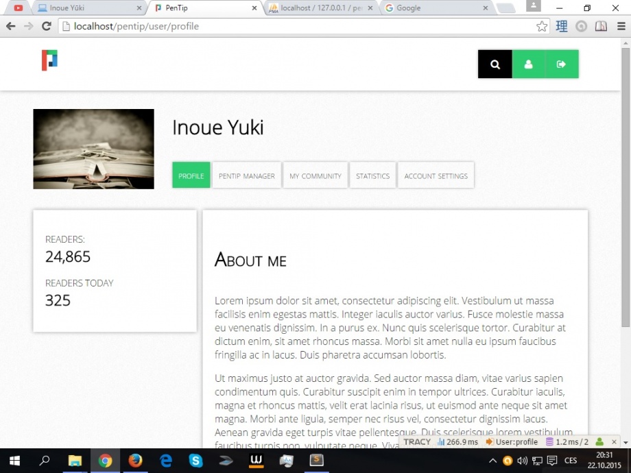Click the Chrome taskbar icon
Image resolution: width=631 pixels, height=473 pixels.
[105, 461]
